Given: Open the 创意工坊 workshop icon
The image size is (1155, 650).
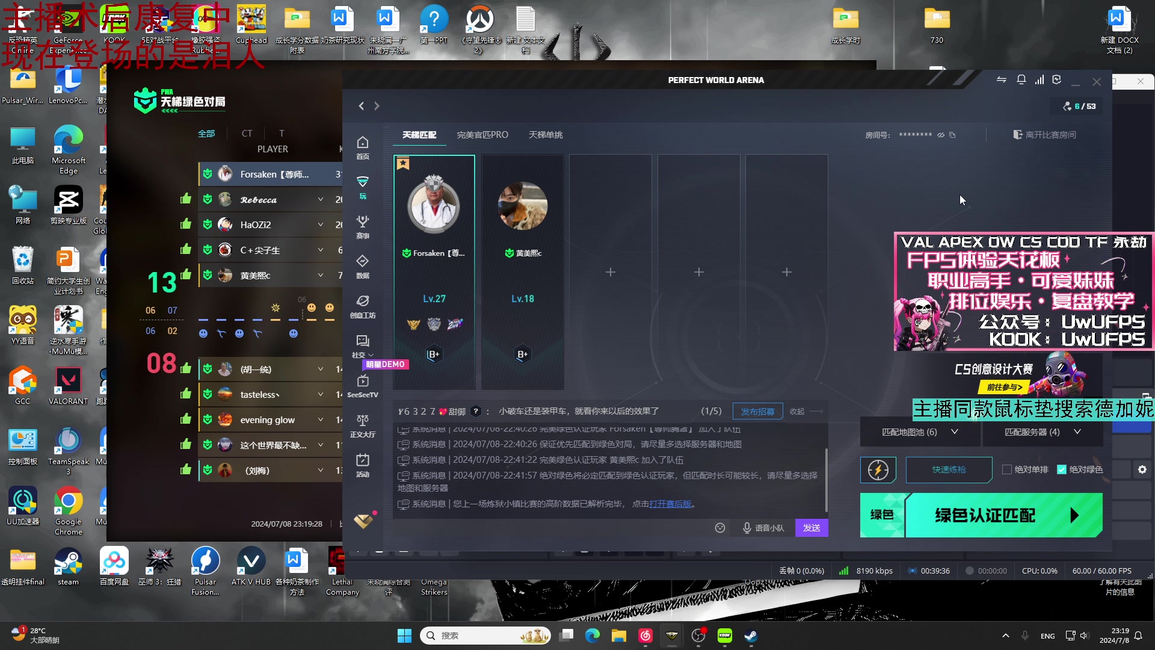Looking at the screenshot, I should (363, 306).
